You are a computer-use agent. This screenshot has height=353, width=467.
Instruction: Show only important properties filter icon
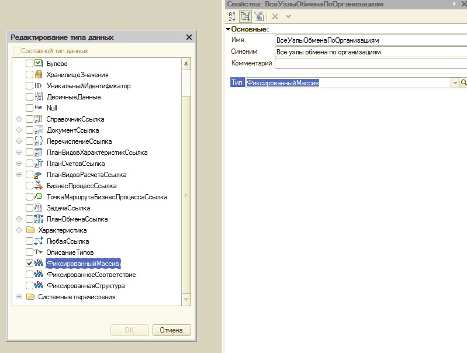[x=259, y=16]
